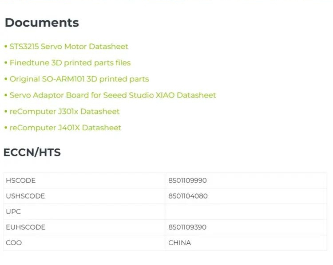
Task: Open the reComputer J401X Datasheet link
Action: coord(65,128)
